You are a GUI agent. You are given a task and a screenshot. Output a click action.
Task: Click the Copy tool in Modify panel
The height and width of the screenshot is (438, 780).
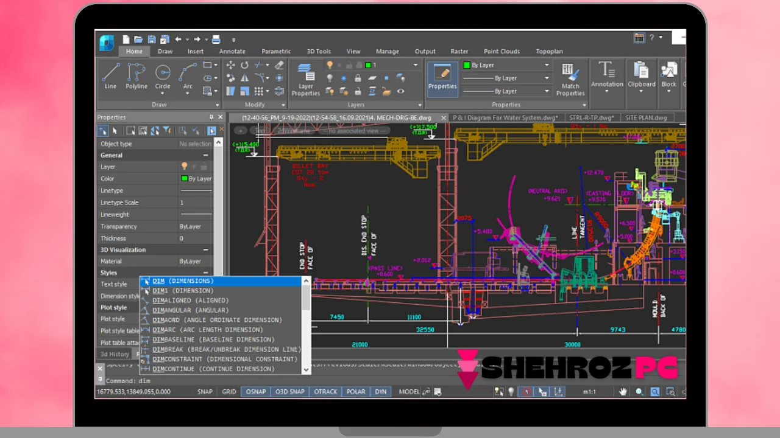(x=231, y=78)
